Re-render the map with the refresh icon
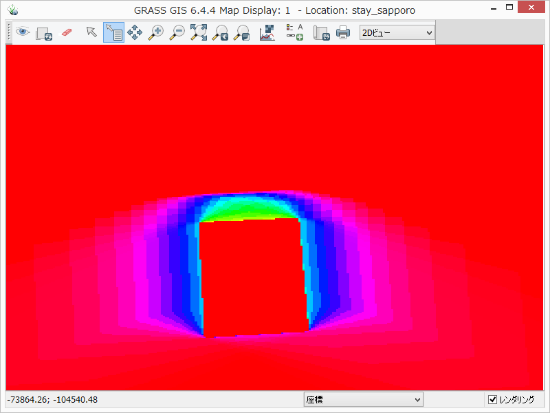Screen dimensions: 550x413 click(44, 33)
